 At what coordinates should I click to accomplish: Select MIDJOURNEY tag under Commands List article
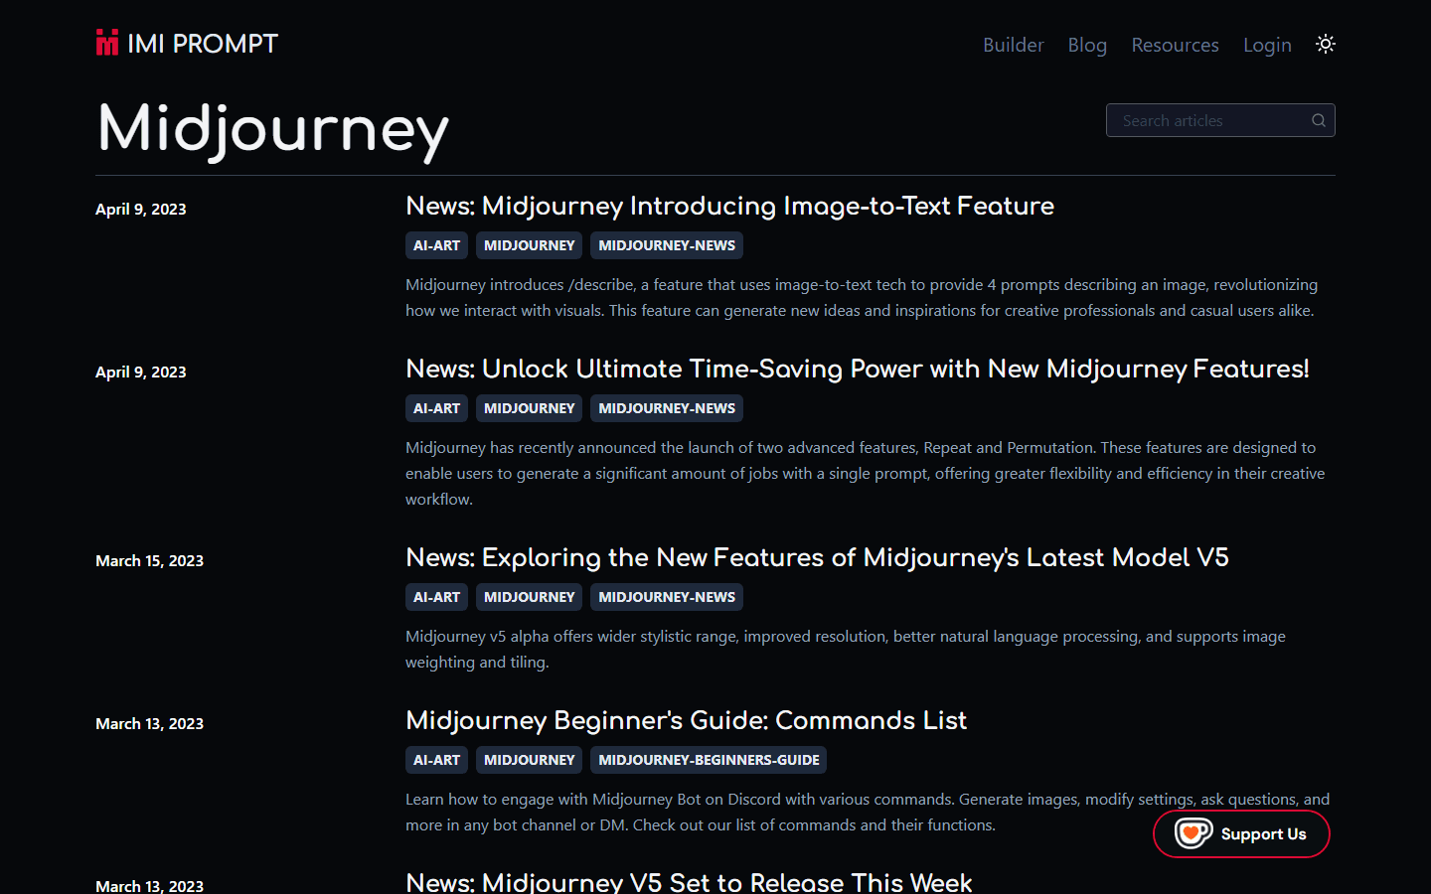[529, 760]
